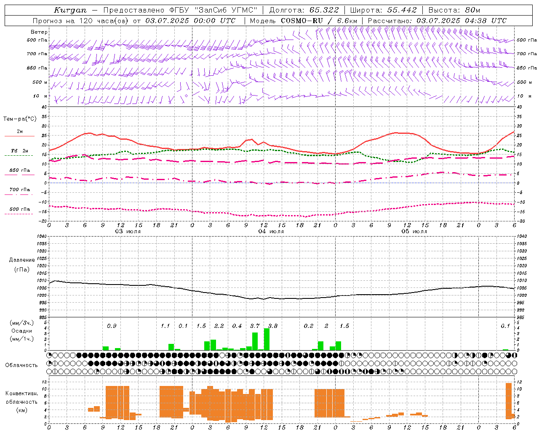This screenshot has height=431, width=539.
Task: Click the 1040 value on left pressure axis
Action: coord(41,236)
